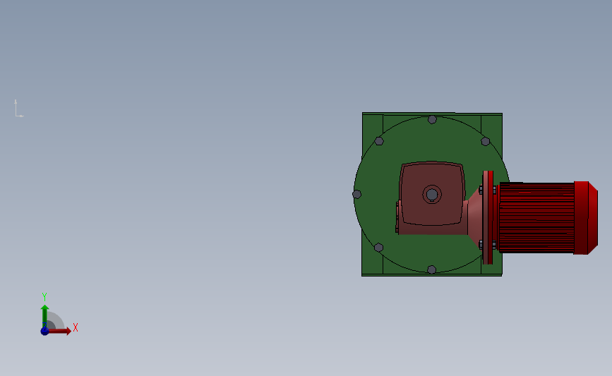Pick the gearbox output shaft bore at center
This screenshot has width=612, height=376.
click(x=432, y=194)
